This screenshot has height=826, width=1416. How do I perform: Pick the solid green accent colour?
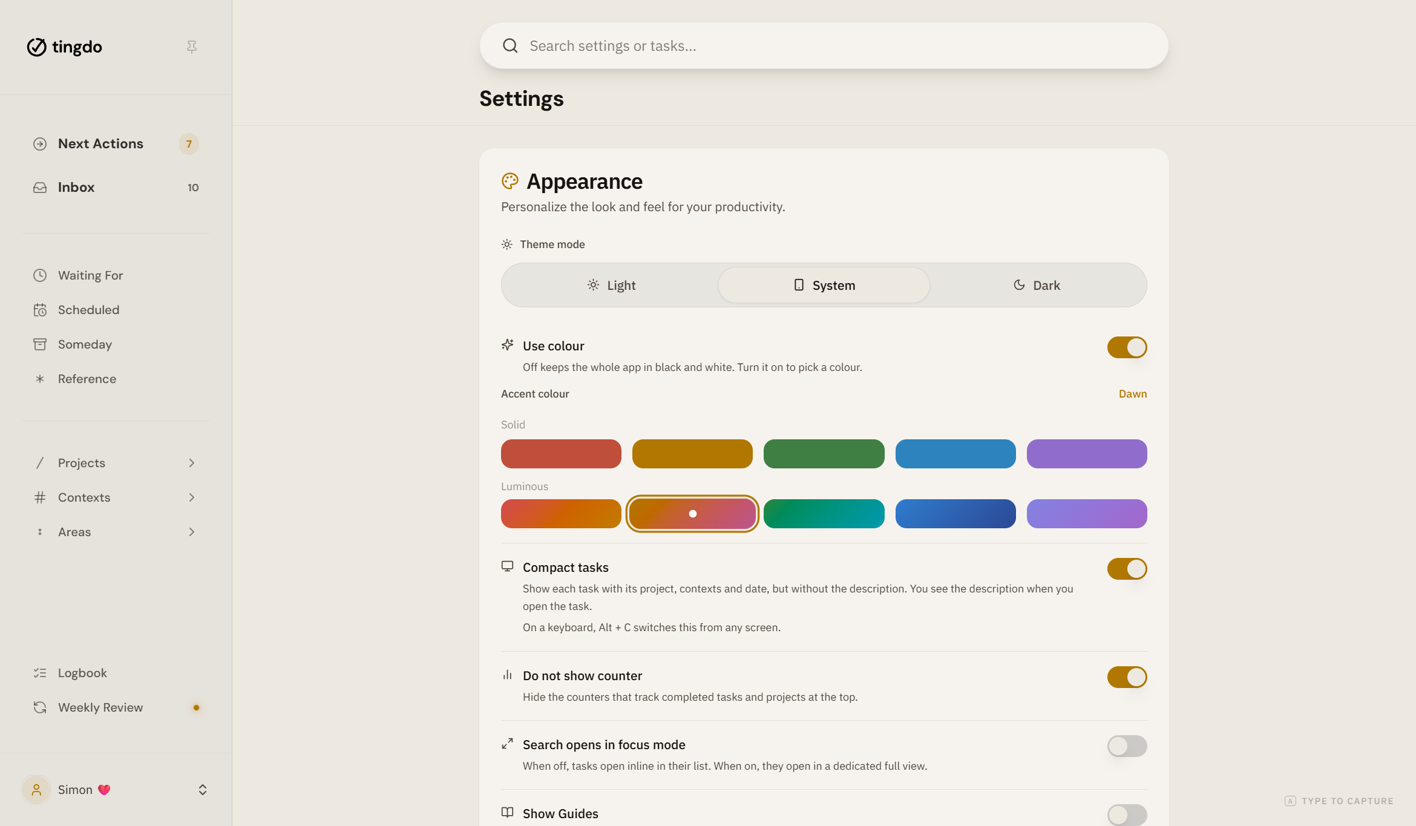point(824,454)
